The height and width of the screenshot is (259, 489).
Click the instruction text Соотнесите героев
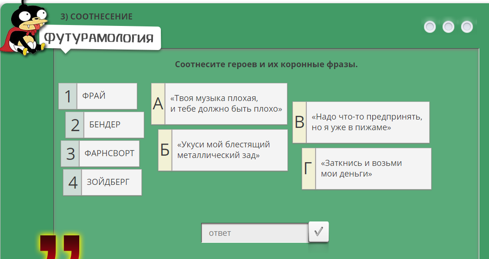click(266, 64)
